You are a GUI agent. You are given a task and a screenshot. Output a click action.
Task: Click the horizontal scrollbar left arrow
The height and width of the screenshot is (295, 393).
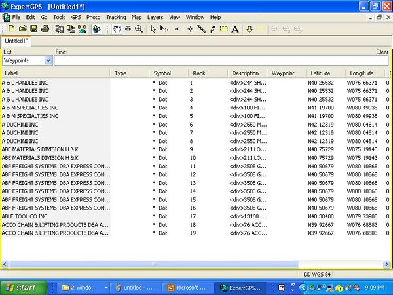tap(5, 264)
